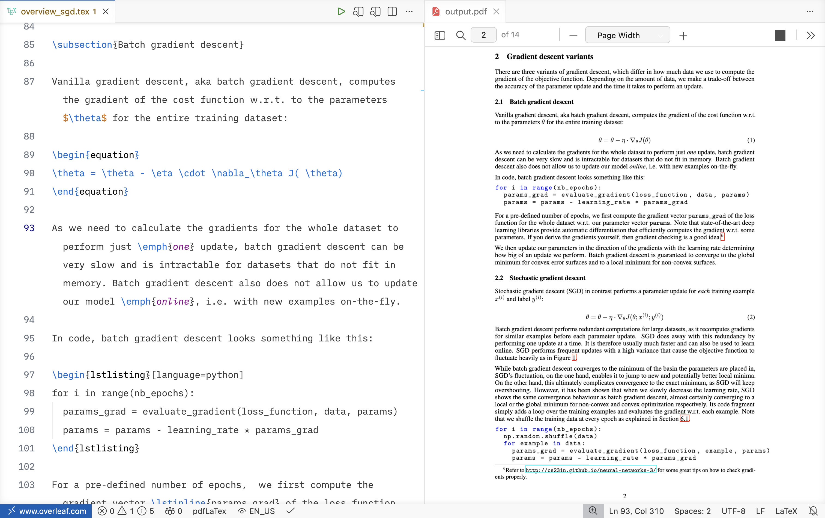This screenshot has height=518, width=825.
Task: Toggle the dark square PDF color mode button
Action: pyautogui.click(x=780, y=35)
